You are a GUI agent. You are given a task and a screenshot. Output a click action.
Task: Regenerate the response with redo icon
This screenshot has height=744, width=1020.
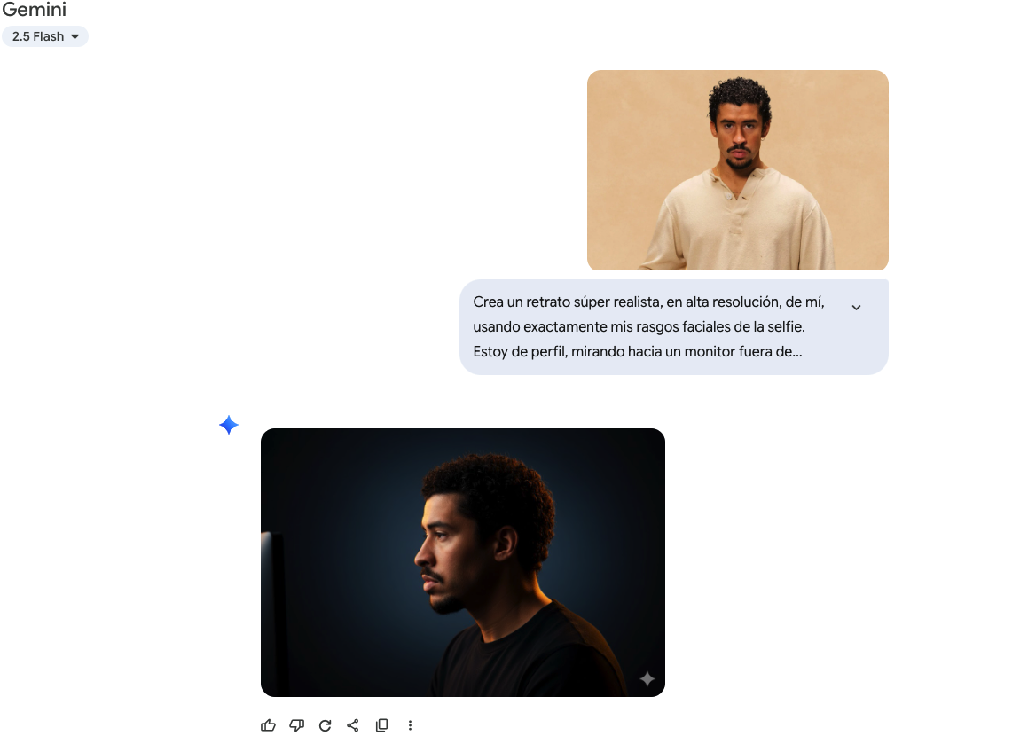click(x=325, y=725)
